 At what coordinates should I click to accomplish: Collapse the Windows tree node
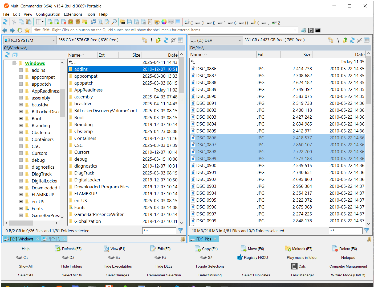[x=14, y=63]
